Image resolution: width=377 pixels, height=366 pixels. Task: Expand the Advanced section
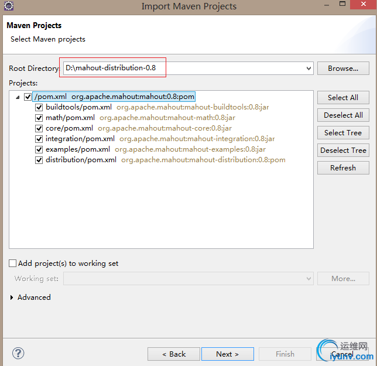pos(12,297)
